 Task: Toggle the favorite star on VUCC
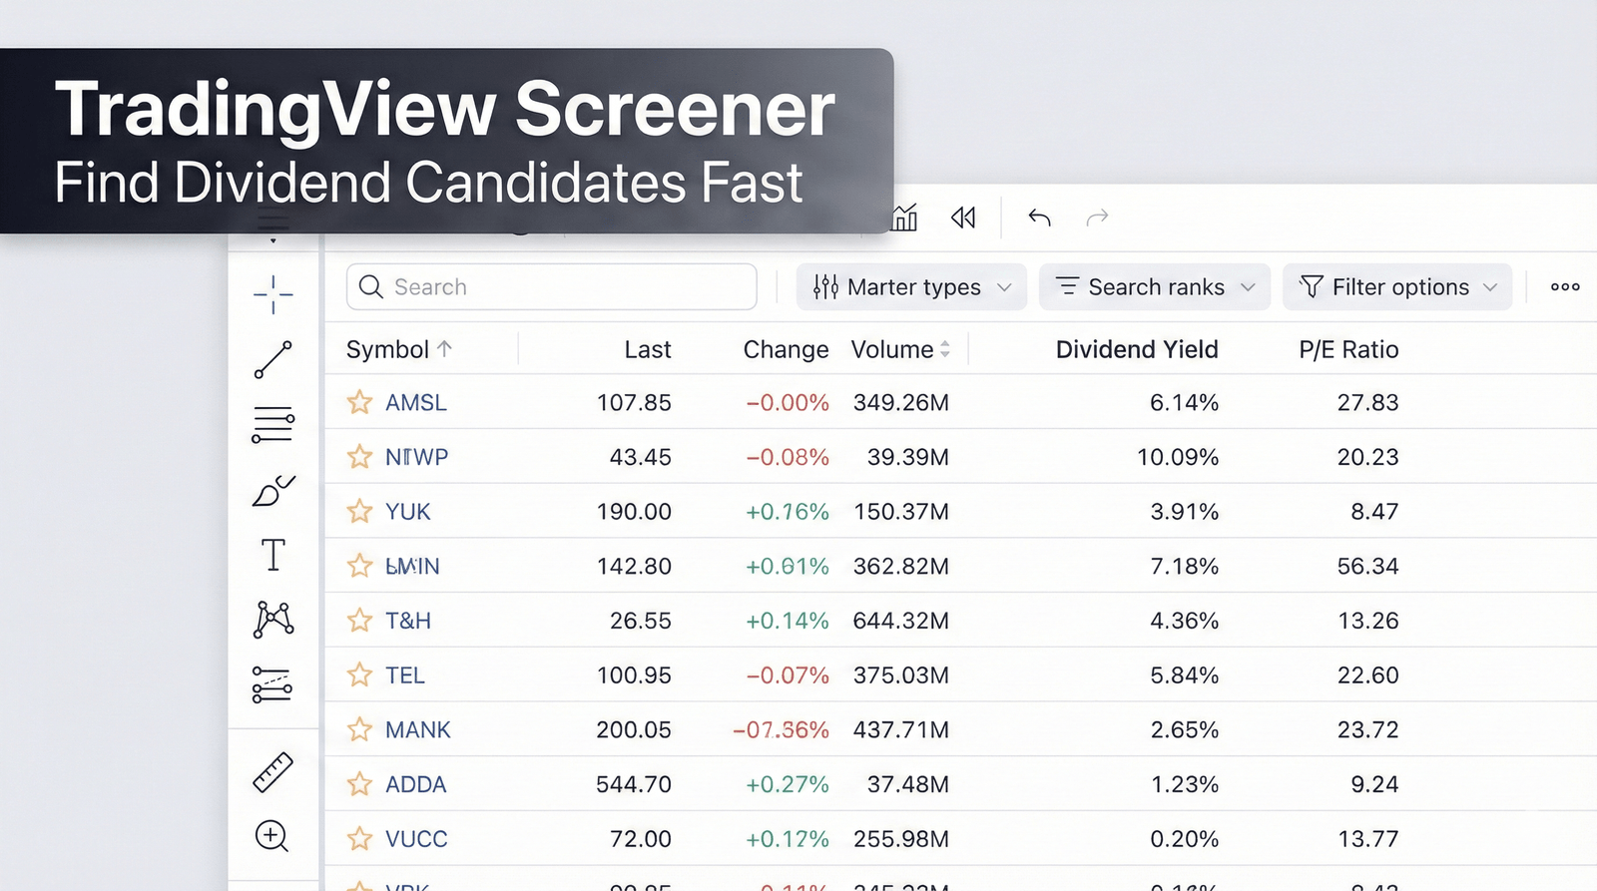tap(358, 838)
